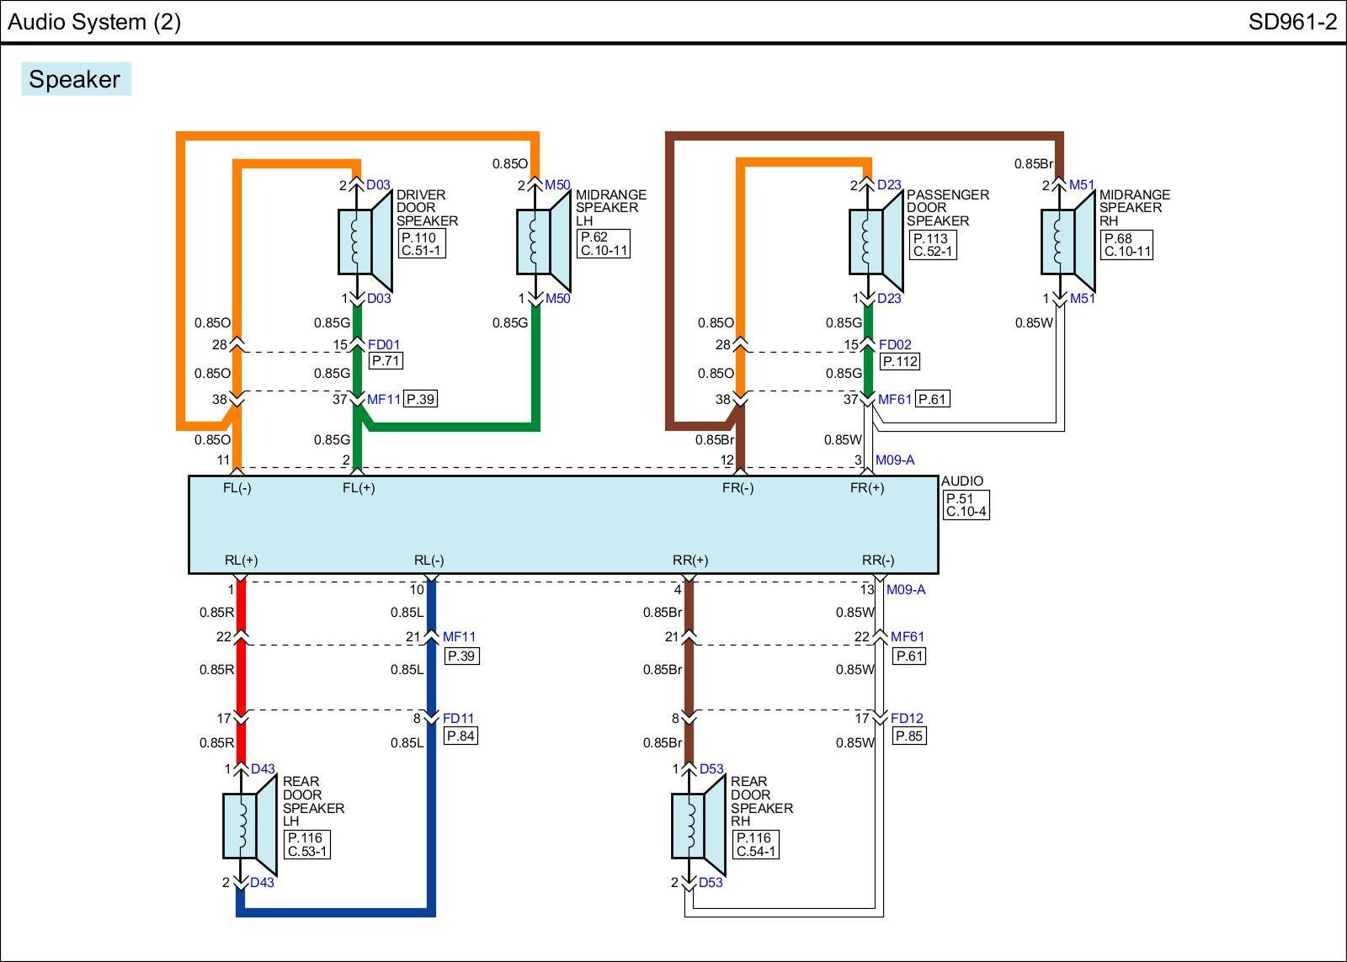Click the FL(+) terminal on audio unit
The height and width of the screenshot is (962, 1347).
point(359,488)
